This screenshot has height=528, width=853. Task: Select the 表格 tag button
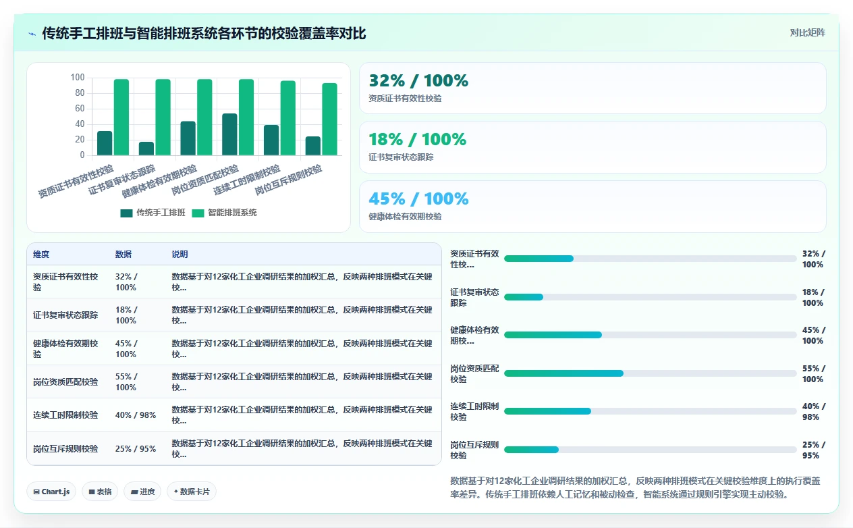point(101,492)
